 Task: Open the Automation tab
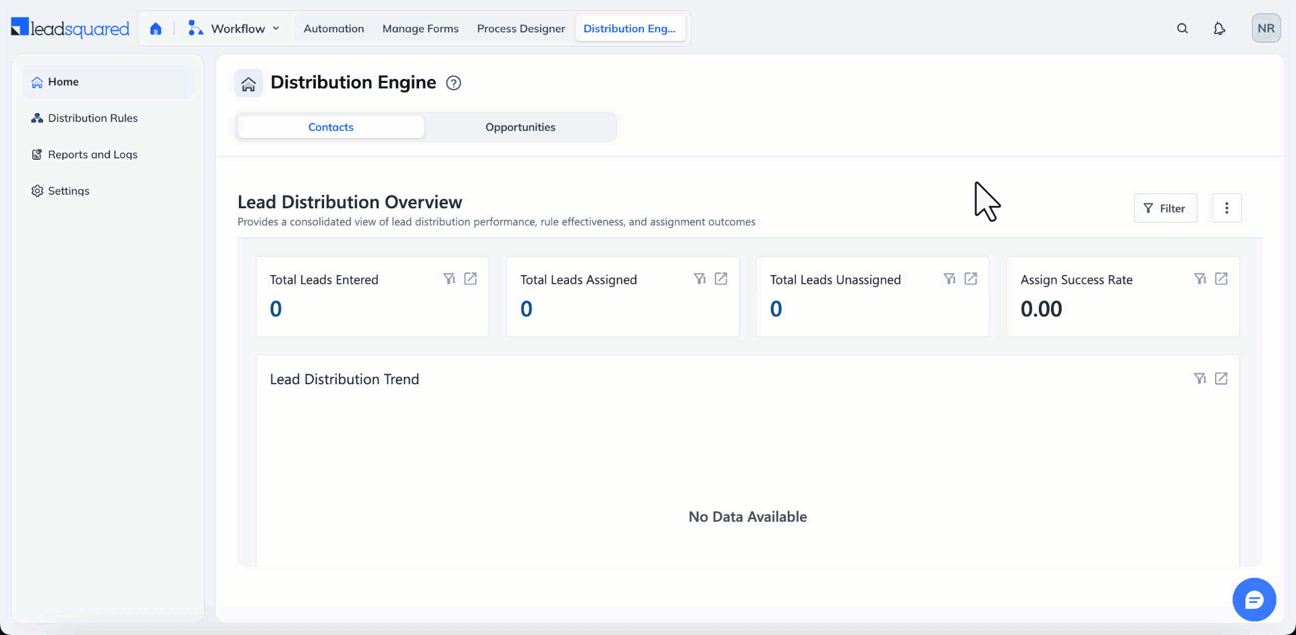coord(333,28)
